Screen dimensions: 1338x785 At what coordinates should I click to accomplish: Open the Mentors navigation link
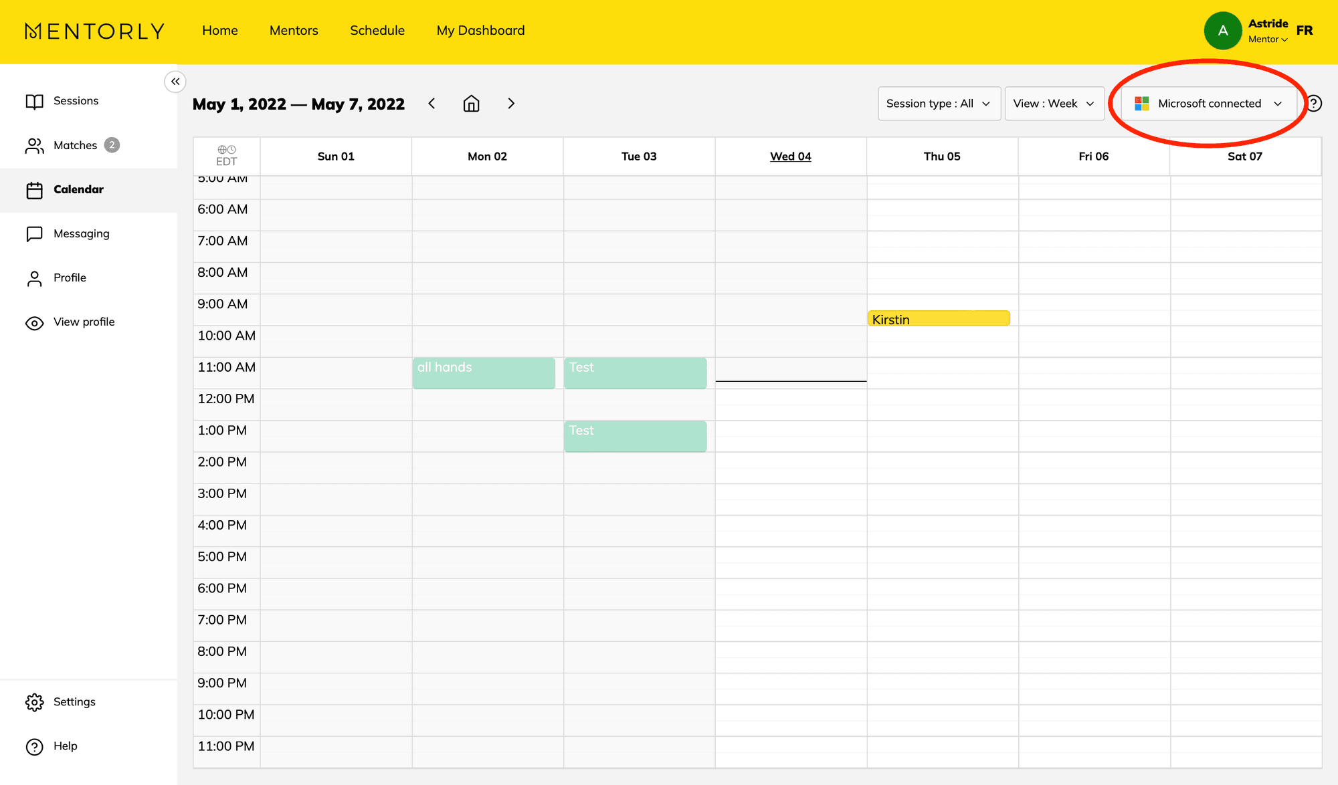click(294, 31)
